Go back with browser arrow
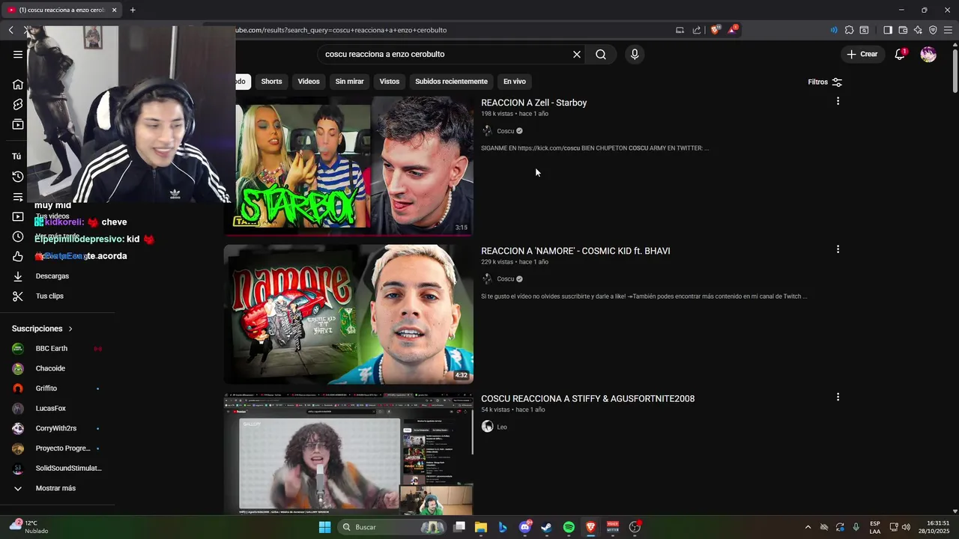 (x=11, y=30)
